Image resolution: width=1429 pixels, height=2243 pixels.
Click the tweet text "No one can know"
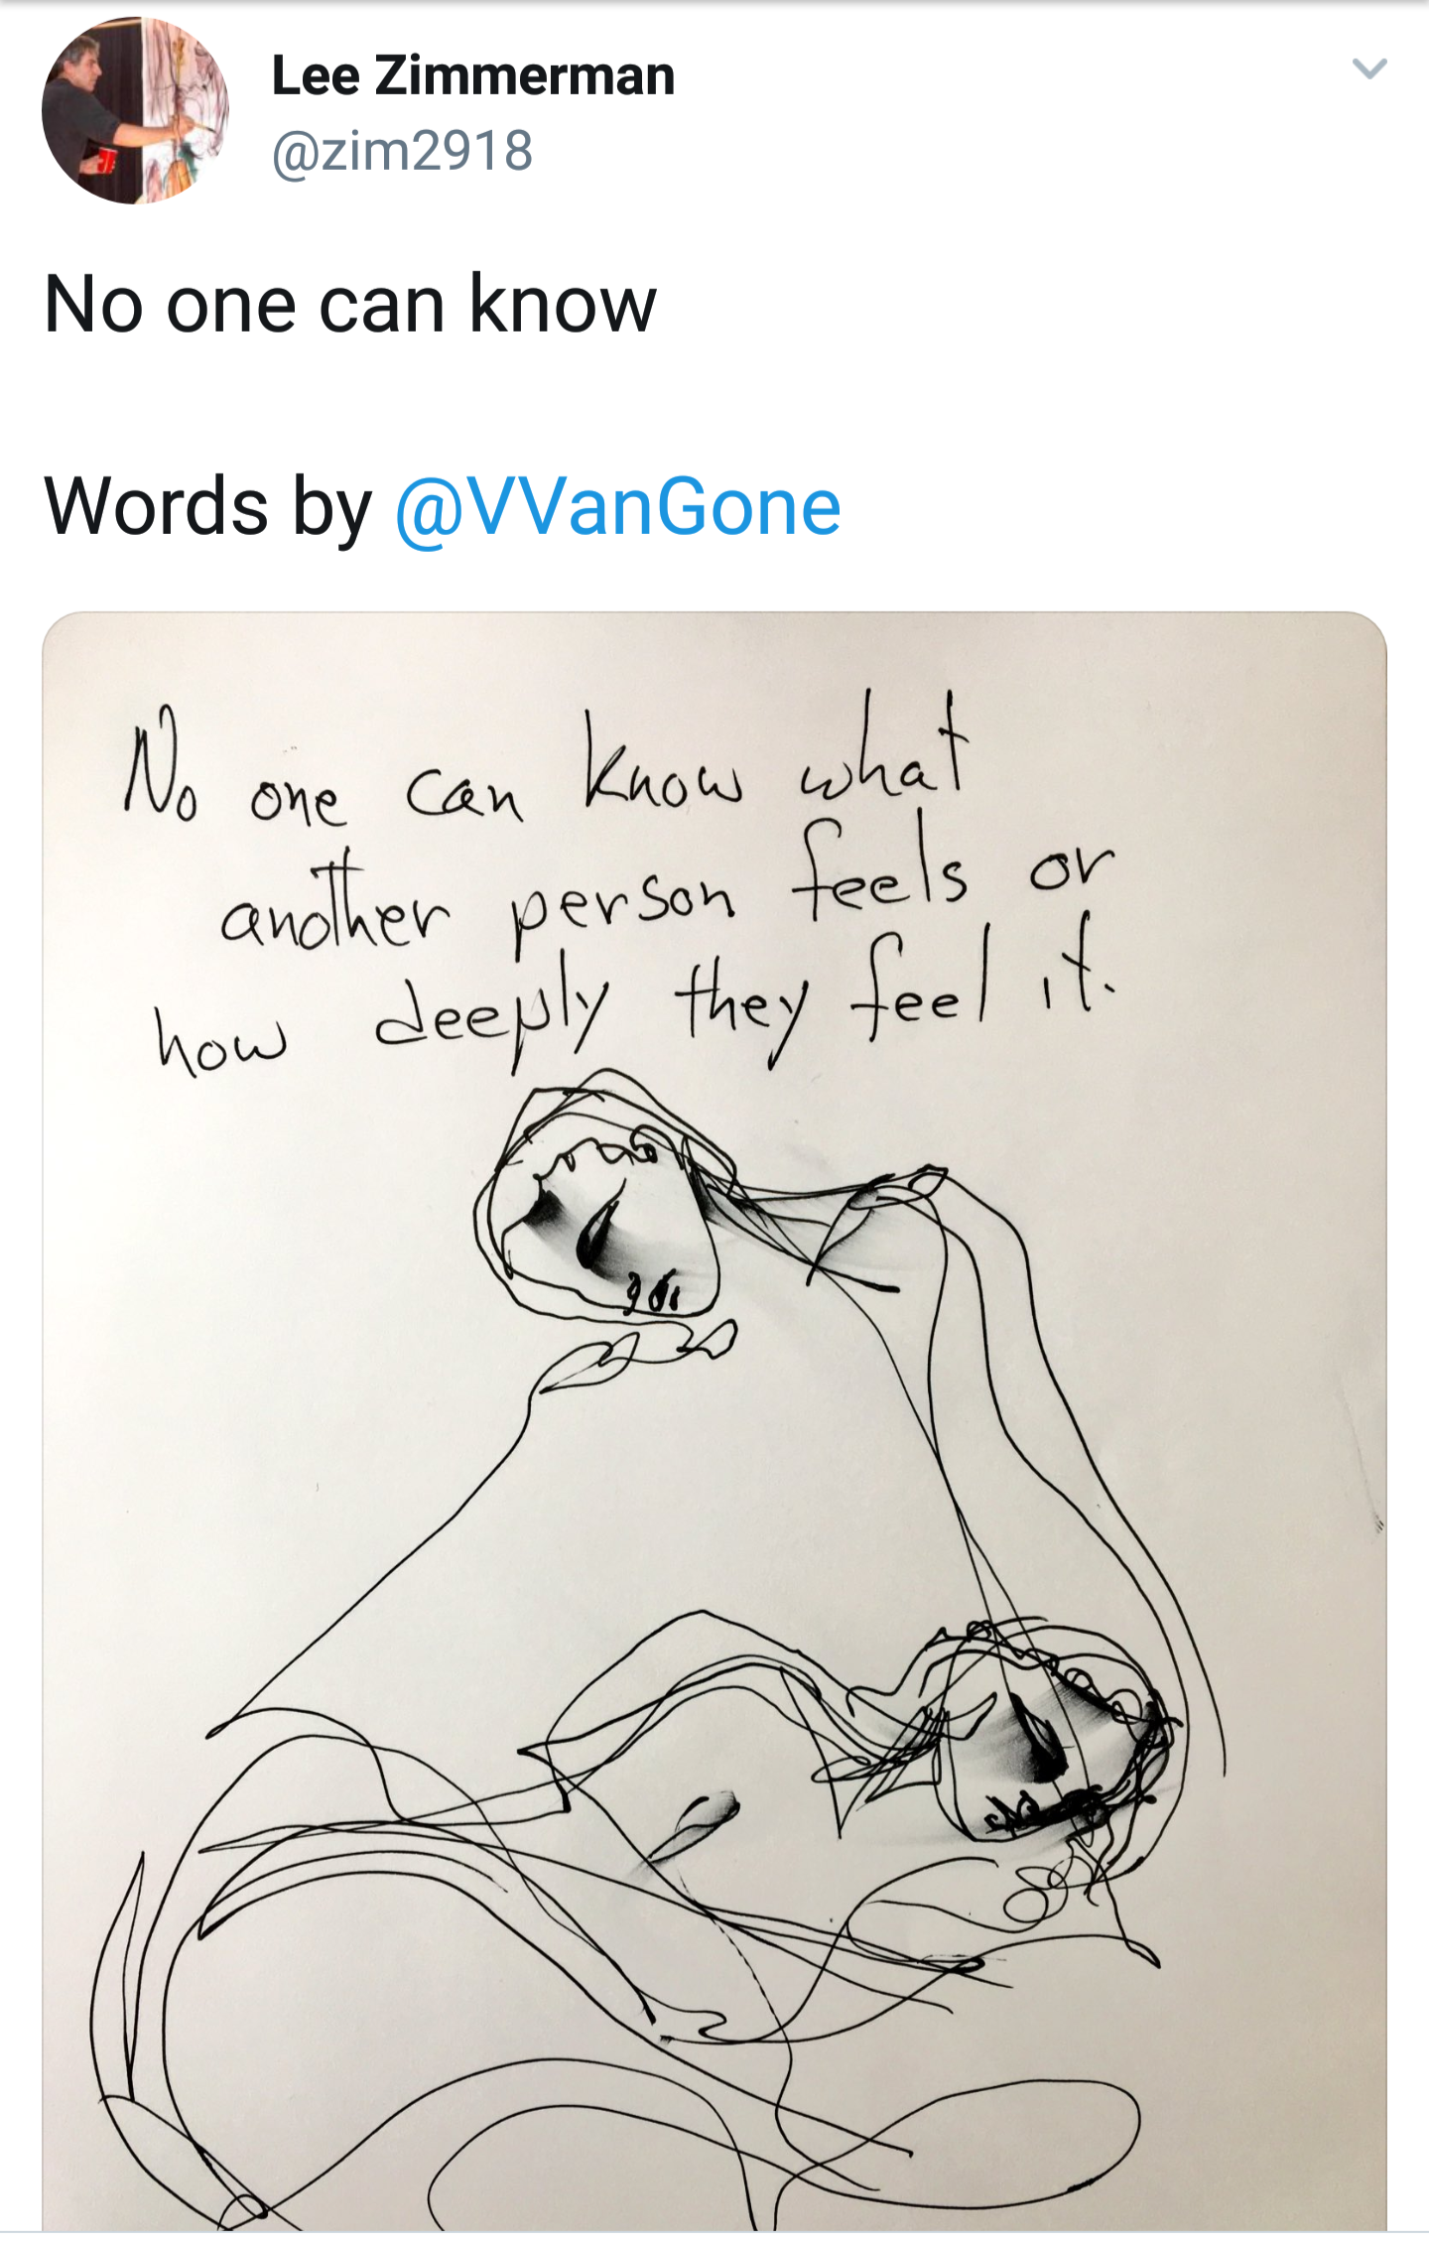[x=350, y=304]
